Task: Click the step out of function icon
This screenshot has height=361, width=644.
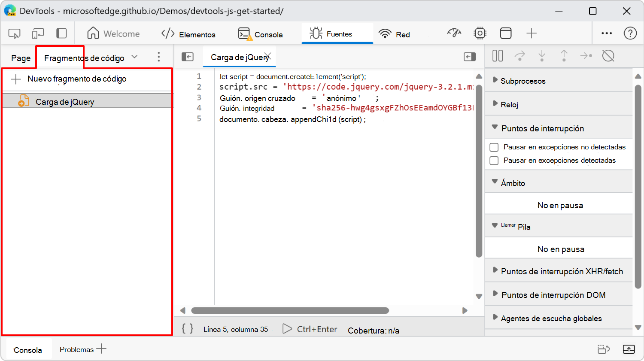Action: (x=564, y=56)
